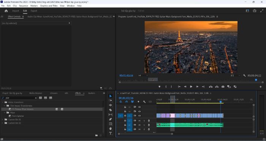Play the program monitor
The height and width of the screenshot is (141, 266).
click(191, 87)
